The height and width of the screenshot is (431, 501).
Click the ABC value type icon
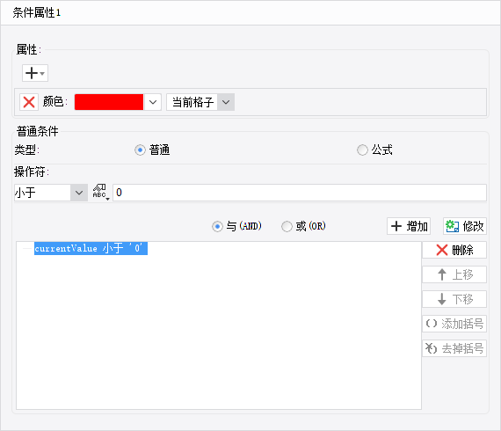click(101, 192)
